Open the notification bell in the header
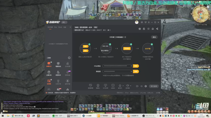Image resolution: width=211 pixels, height=118 pixels. pos(153,29)
